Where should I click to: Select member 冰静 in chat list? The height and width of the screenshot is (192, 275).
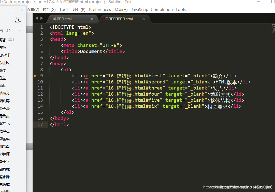[x=5, y=177]
